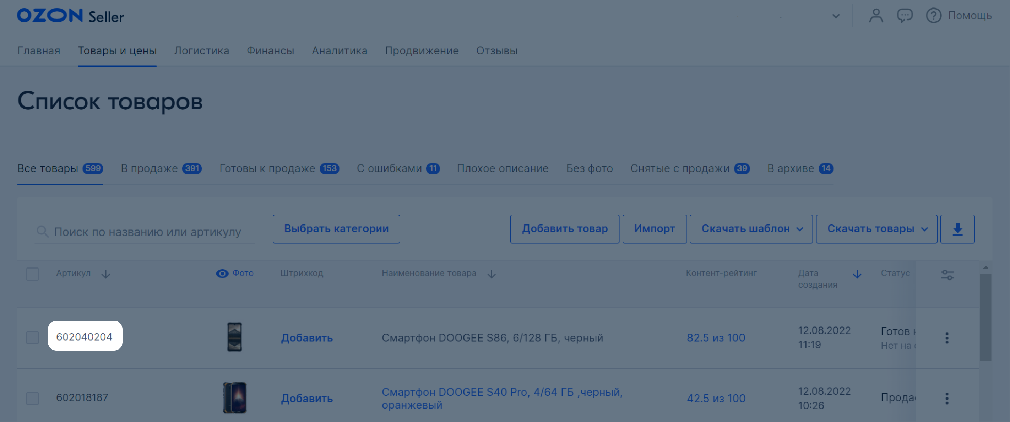Click creation date 12.08.2022 10:26

(824, 399)
